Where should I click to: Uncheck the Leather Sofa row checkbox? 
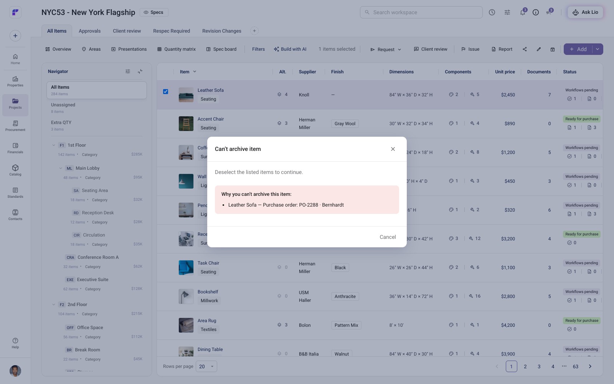[x=165, y=91]
